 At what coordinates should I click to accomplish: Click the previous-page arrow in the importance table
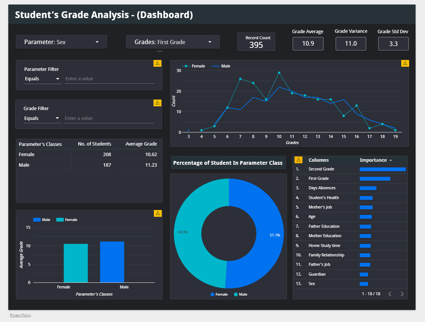pos(390,294)
